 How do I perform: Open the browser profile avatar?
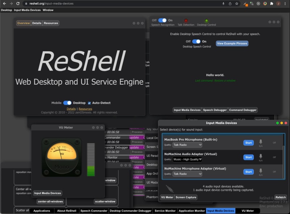[x=278, y=4]
